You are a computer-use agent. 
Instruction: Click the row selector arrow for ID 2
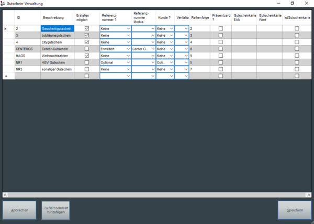pos(6,28)
